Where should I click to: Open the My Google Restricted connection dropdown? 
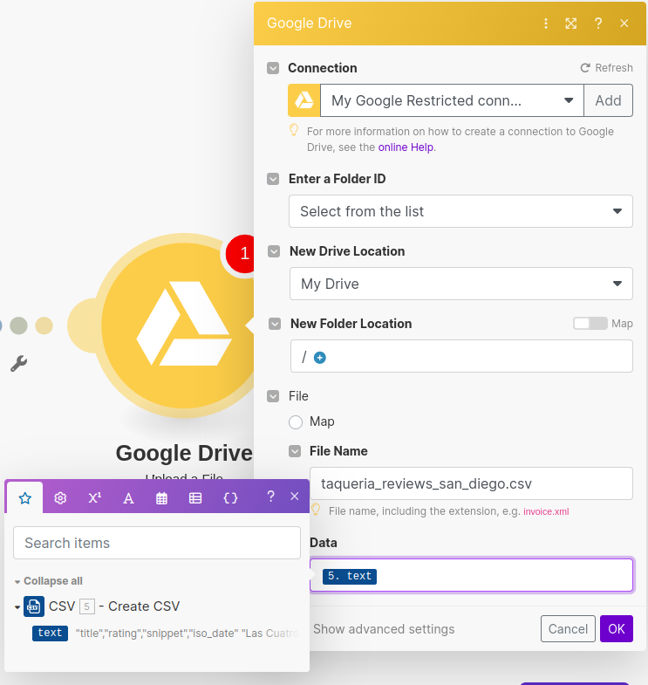coord(452,100)
